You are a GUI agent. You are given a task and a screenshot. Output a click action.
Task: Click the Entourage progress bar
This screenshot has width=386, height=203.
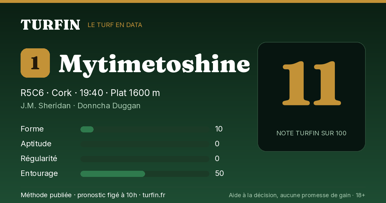[145, 174]
